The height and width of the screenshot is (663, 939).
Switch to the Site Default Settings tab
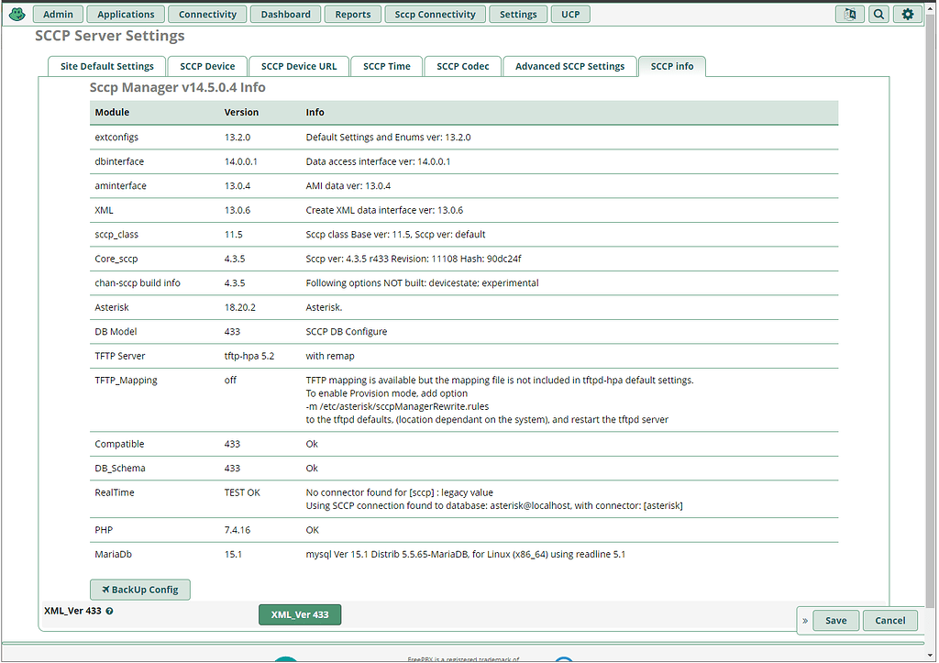(x=106, y=66)
